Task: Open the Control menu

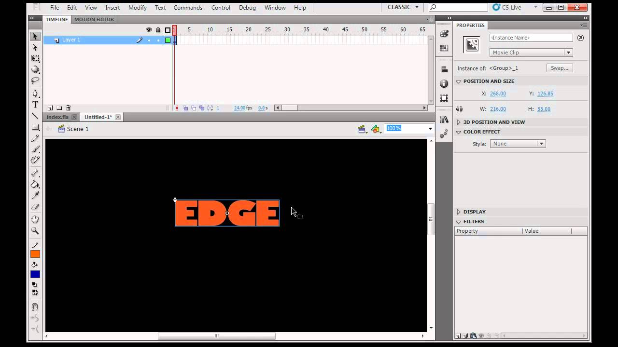Action: [x=221, y=8]
